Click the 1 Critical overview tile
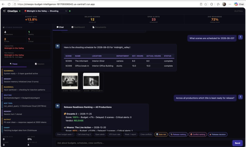The width and height of the screenshot is (246, 147). [38, 40]
